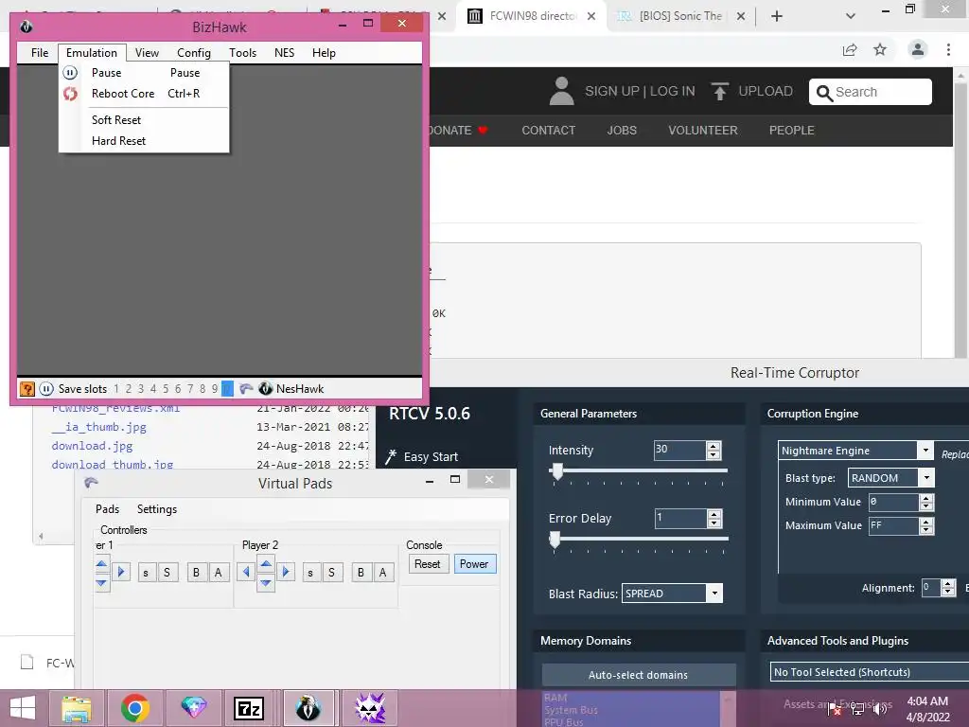Open the __ia_thumb.jpg file link

click(98, 427)
